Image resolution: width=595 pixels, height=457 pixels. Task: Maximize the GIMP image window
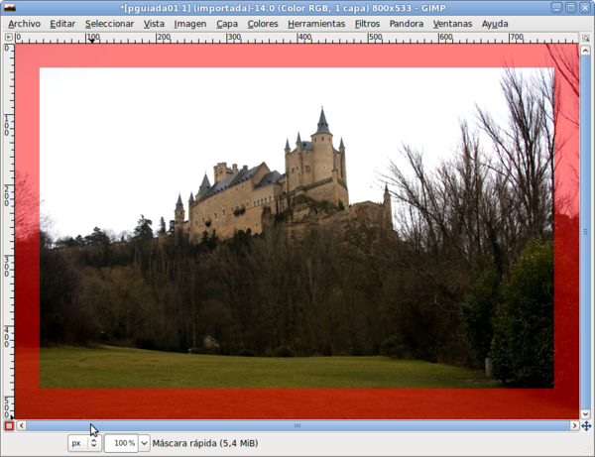click(x=569, y=8)
